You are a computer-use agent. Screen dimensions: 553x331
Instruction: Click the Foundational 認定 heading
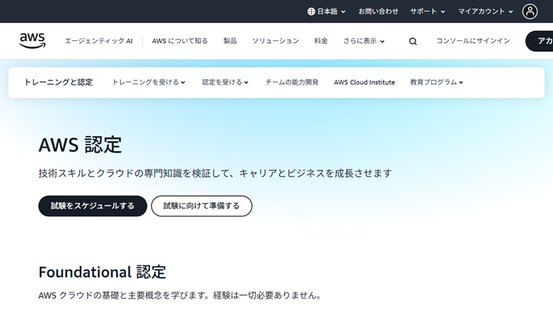102,272
